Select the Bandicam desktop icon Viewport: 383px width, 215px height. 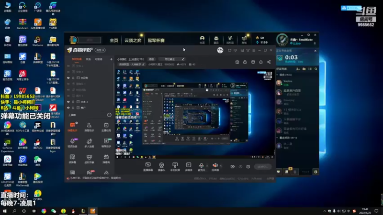point(23,24)
